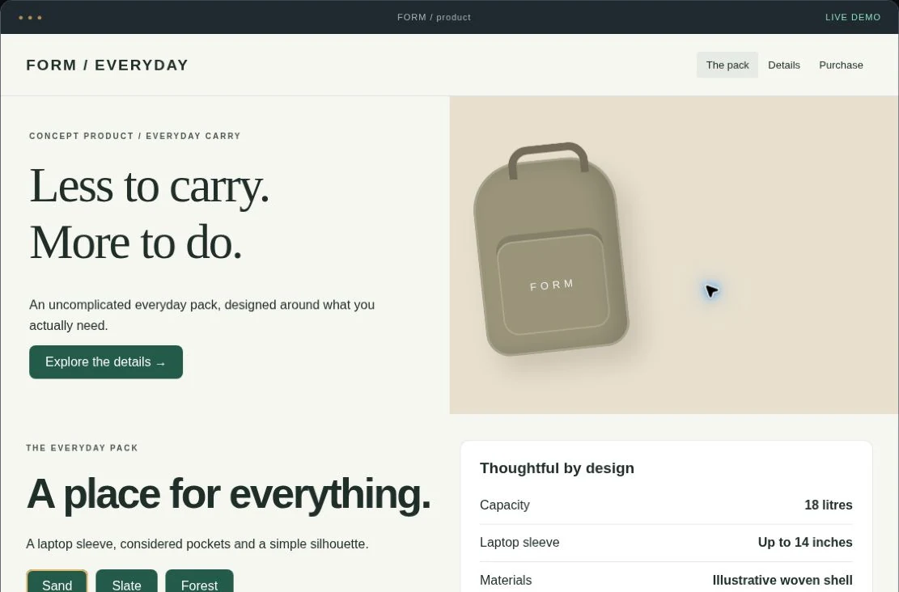899x592 pixels.
Task: Click the THE EVERYDAY PACK label
Action: [x=82, y=447]
